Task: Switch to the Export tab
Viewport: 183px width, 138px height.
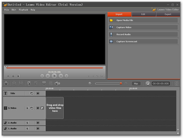Action: click(x=168, y=14)
